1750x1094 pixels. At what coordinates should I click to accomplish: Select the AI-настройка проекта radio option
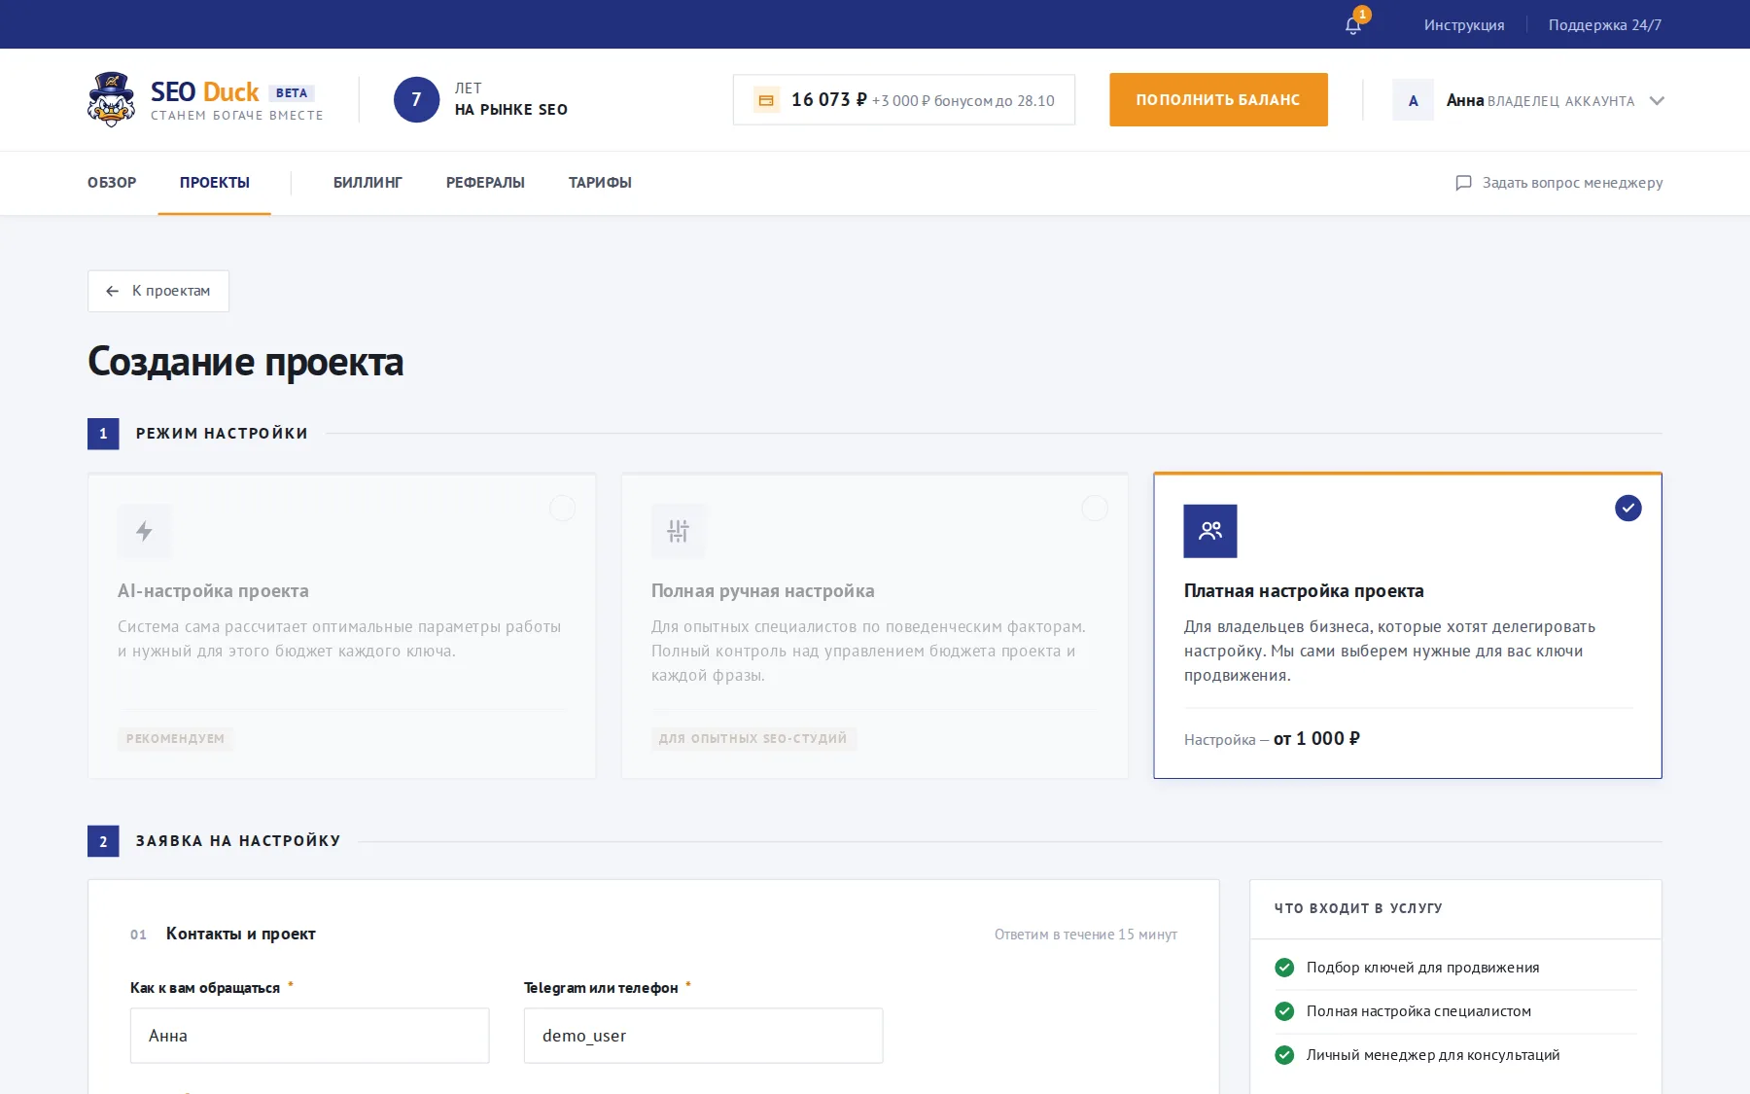coord(562,509)
